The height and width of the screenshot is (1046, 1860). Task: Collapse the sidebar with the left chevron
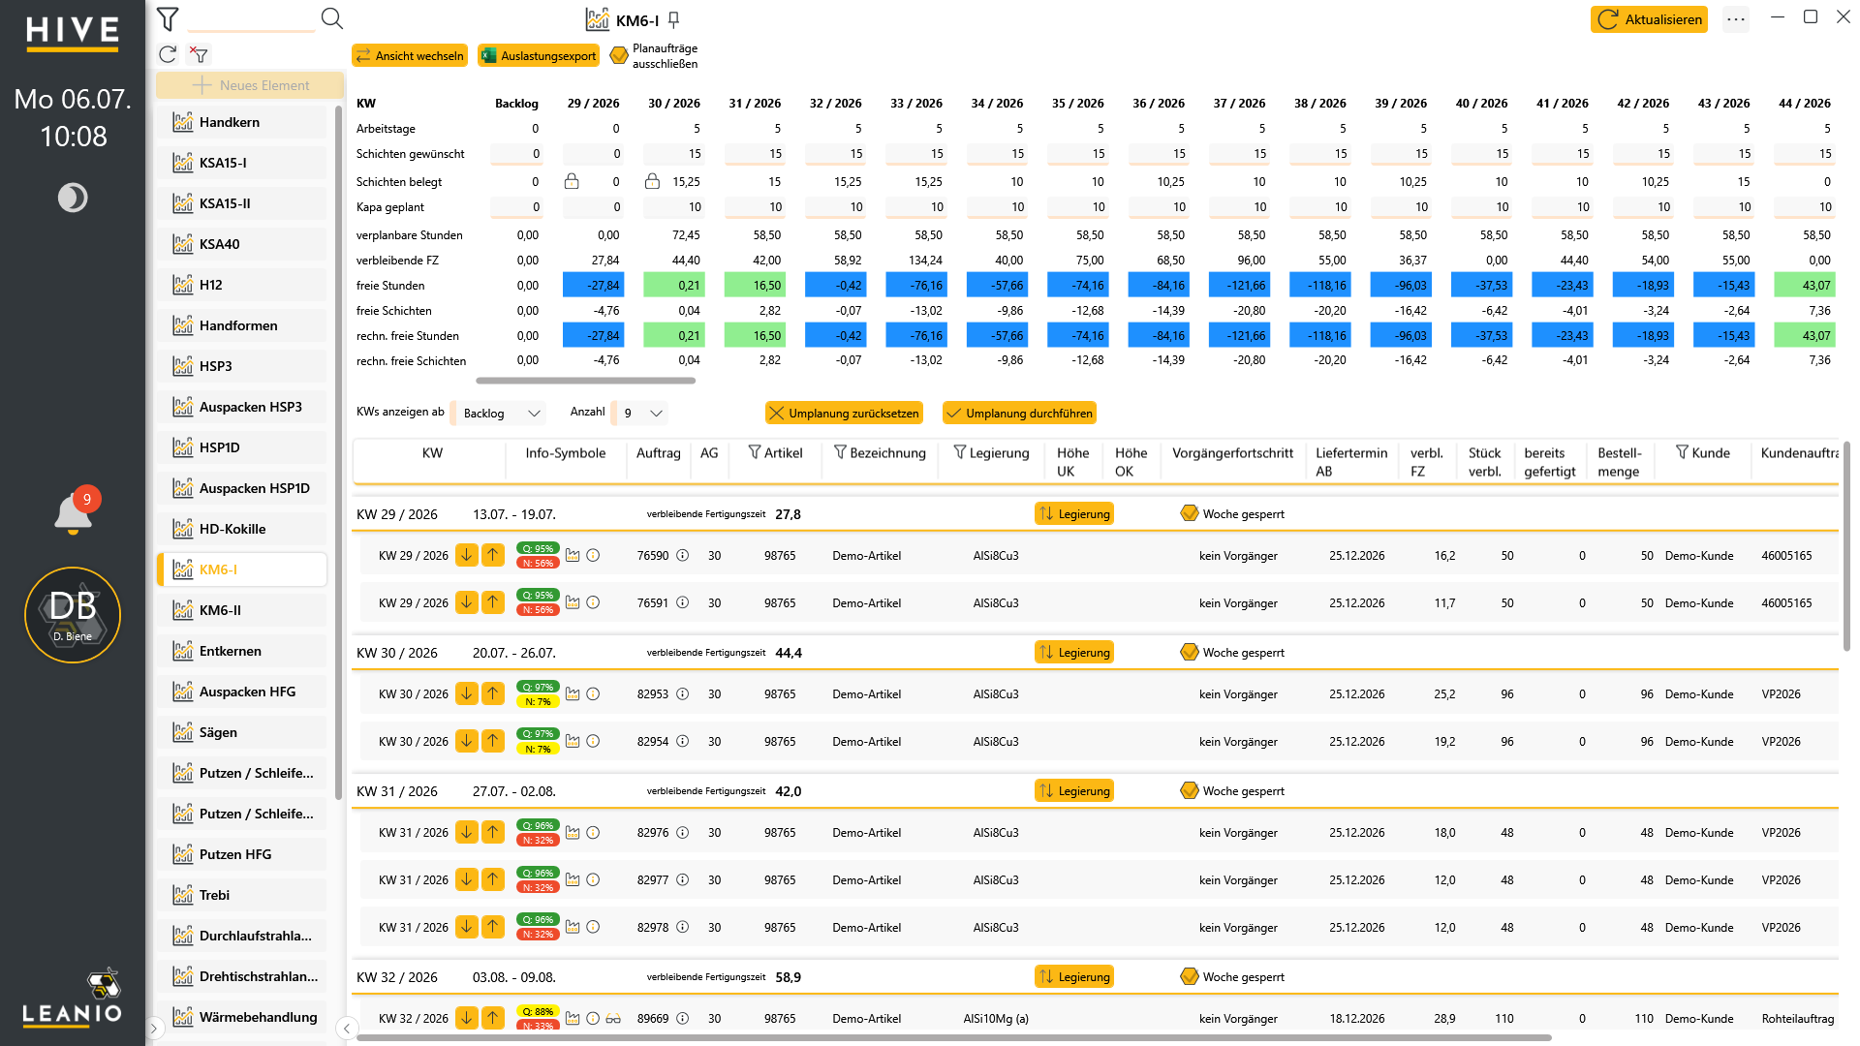click(x=347, y=1028)
